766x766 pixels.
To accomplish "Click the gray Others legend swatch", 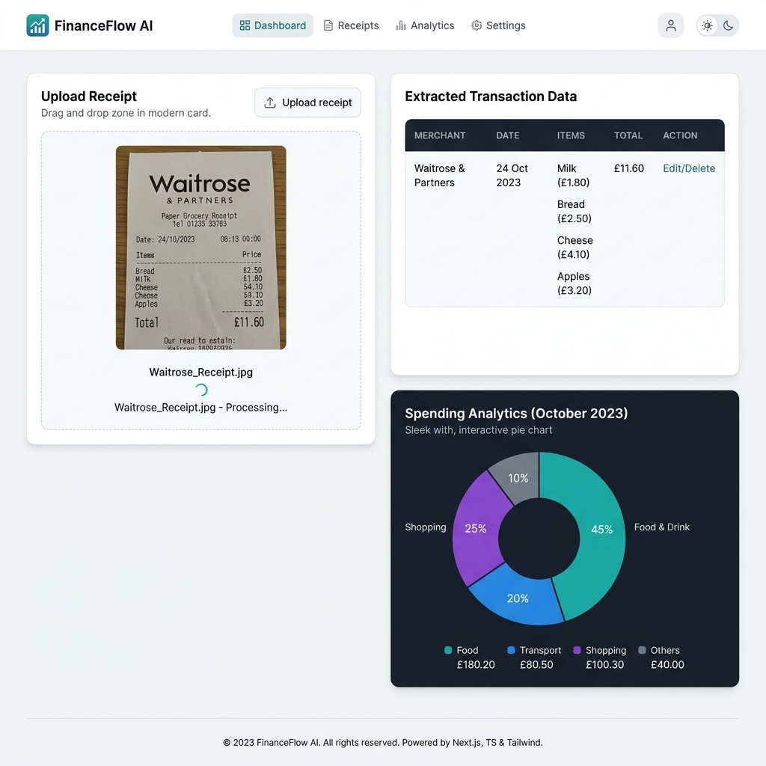I will [x=643, y=650].
